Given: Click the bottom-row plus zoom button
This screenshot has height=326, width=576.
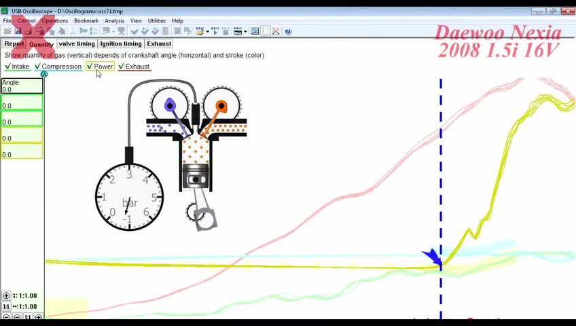Looking at the screenshot, I should coord(38,316).
